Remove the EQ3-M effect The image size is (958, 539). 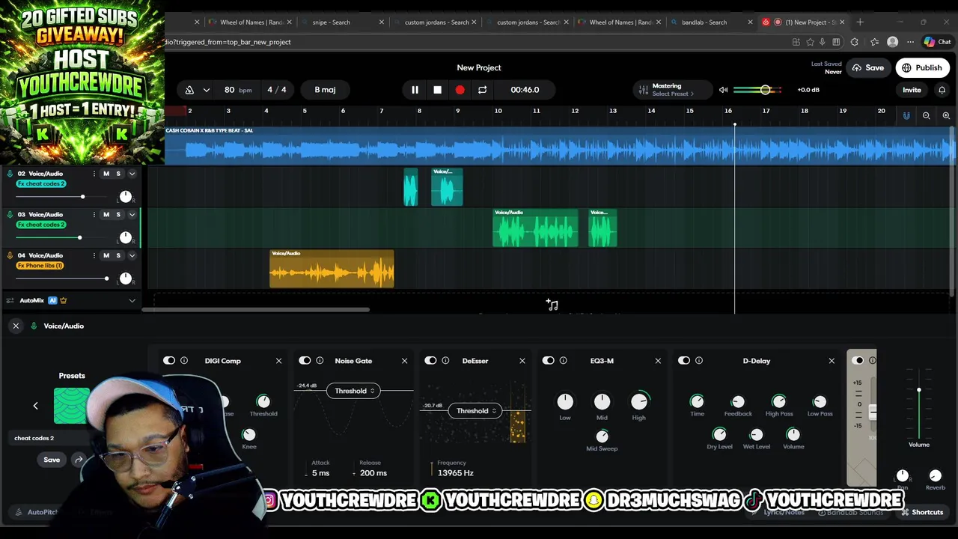coord(658,361)
